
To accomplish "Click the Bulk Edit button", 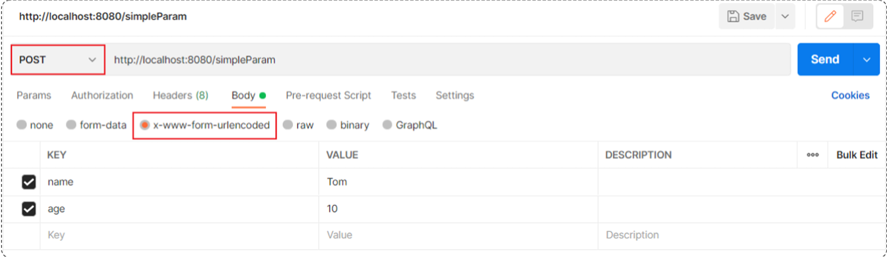I will coord(857,155).
